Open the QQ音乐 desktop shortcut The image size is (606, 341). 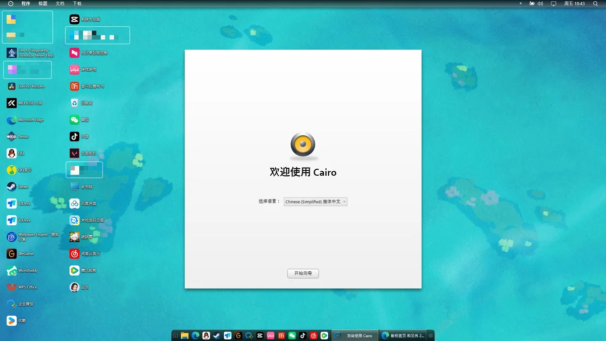point(19,170)
